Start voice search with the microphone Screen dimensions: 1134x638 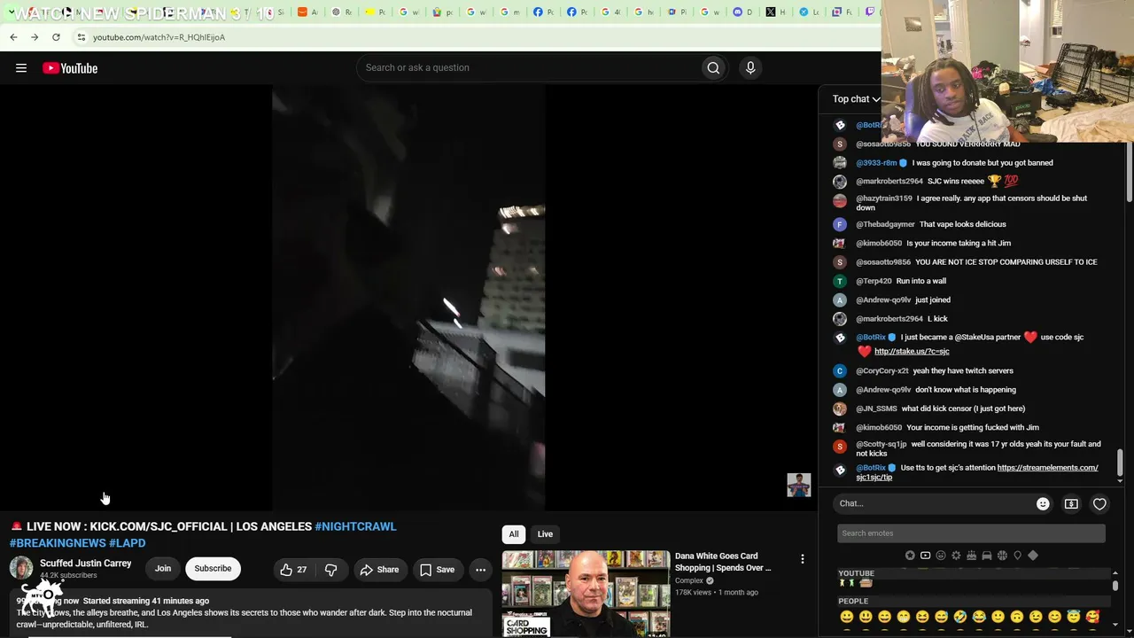(750, 68)
